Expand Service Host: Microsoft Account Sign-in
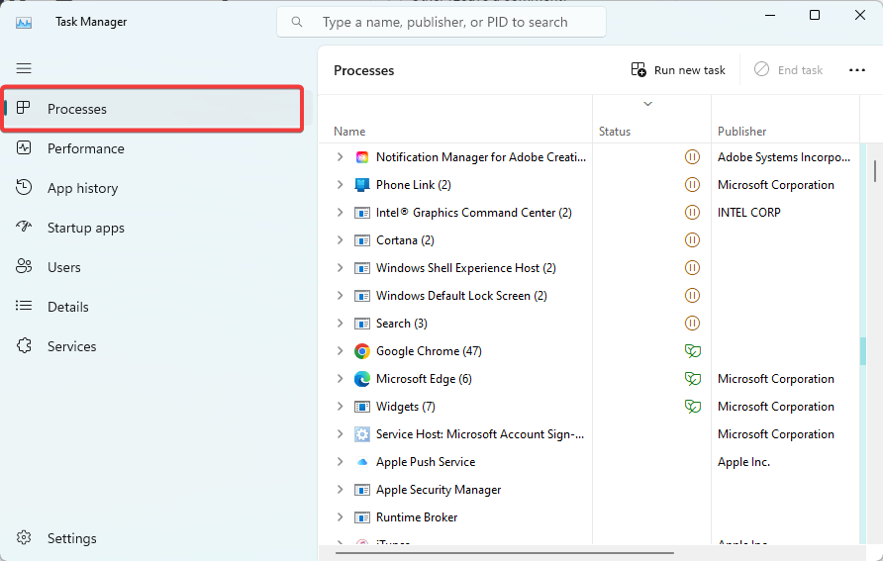The width and height of the screenshot is (883, 561). (x=340, y=433)
